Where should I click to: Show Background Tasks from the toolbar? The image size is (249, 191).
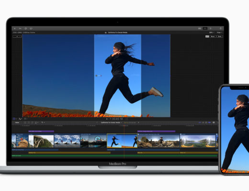25,29
